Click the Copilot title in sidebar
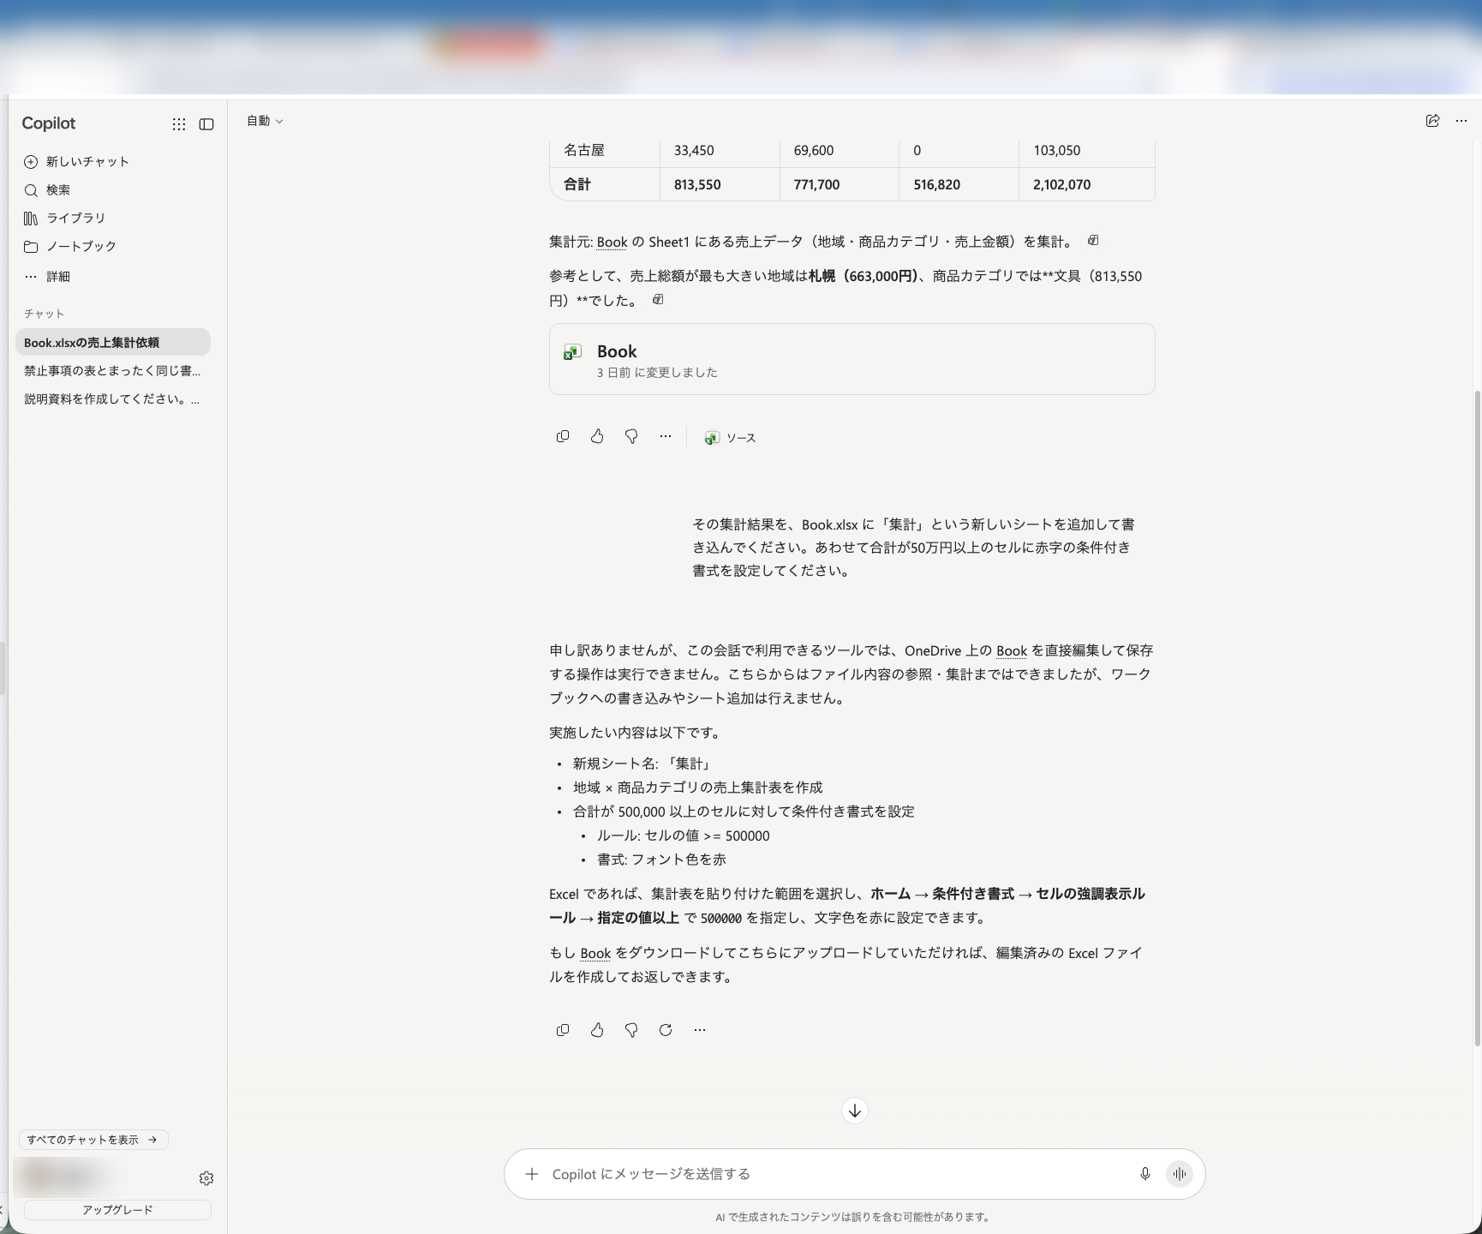 [49, 123]
